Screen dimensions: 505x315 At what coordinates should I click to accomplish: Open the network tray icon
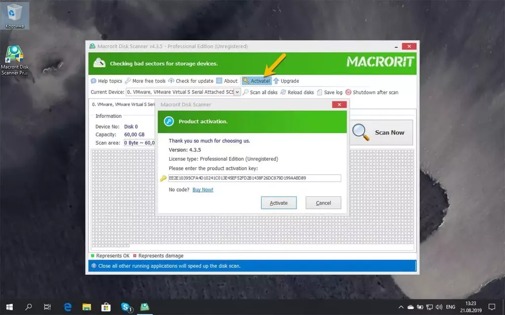pos(430,307)
